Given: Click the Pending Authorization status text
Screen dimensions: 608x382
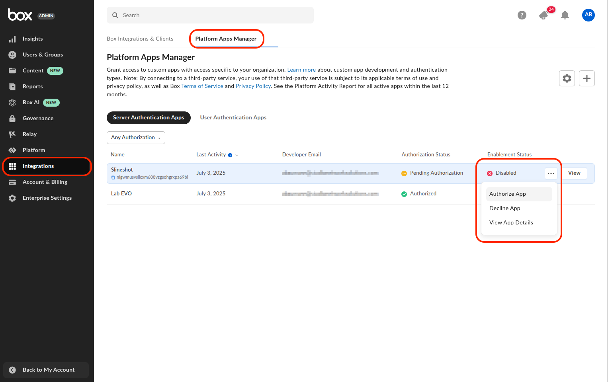Looking at the screenshot, I should pos(436,173).
